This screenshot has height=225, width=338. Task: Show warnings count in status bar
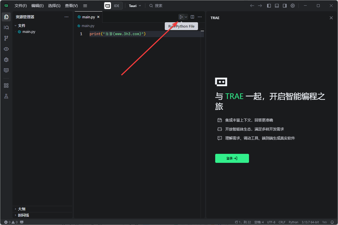tap(15, 222)
